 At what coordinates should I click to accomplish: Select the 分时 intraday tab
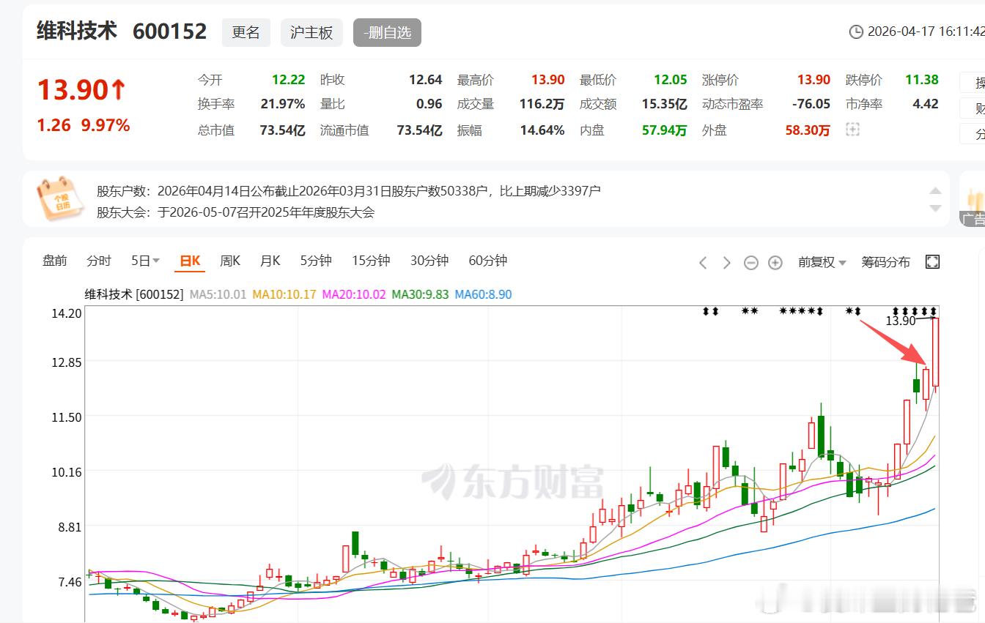(98, 260)
